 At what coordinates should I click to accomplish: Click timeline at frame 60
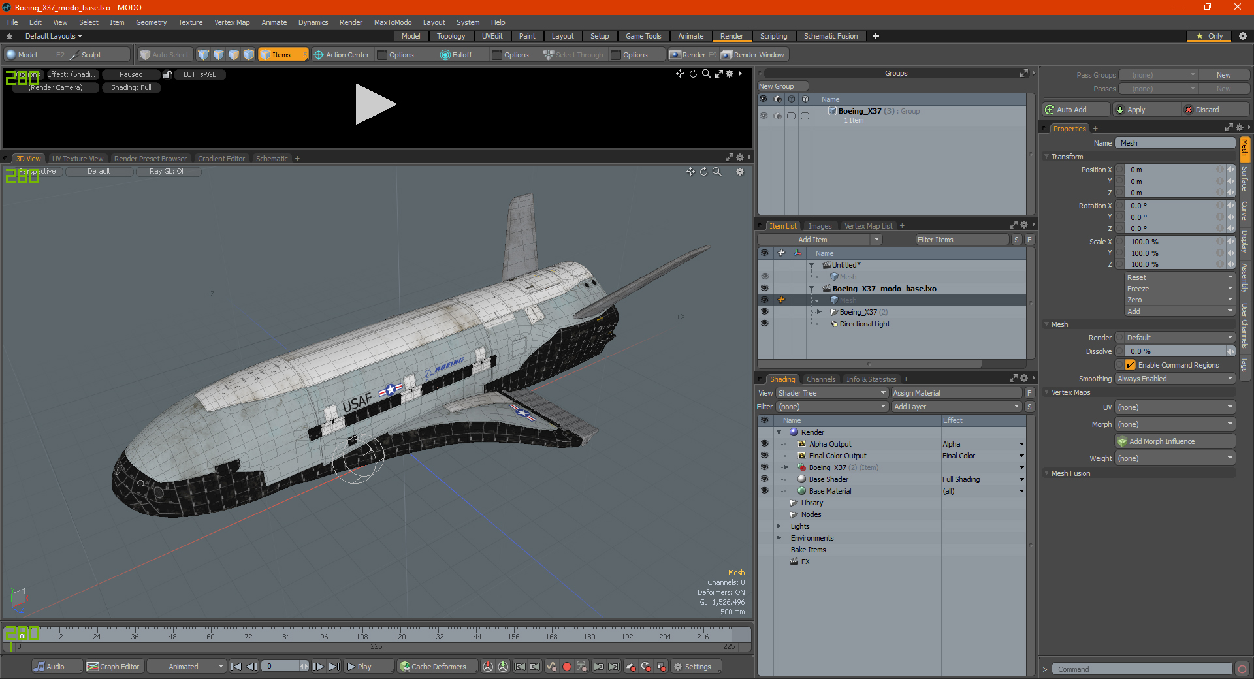(210, 636)
